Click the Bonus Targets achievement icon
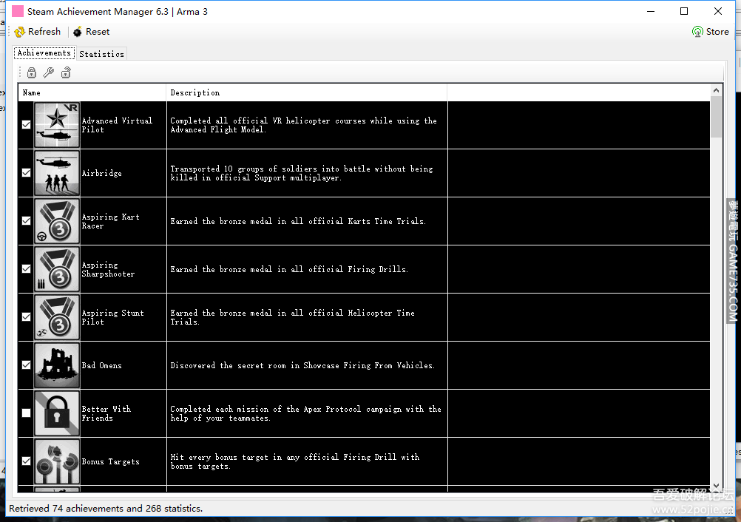The height and width of the screenshot is (522, 741). tap(57, 461)
